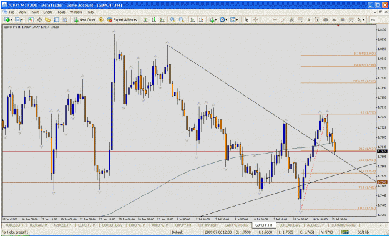Switch to the EURCHF,H4 chart tab

[87, 225]
